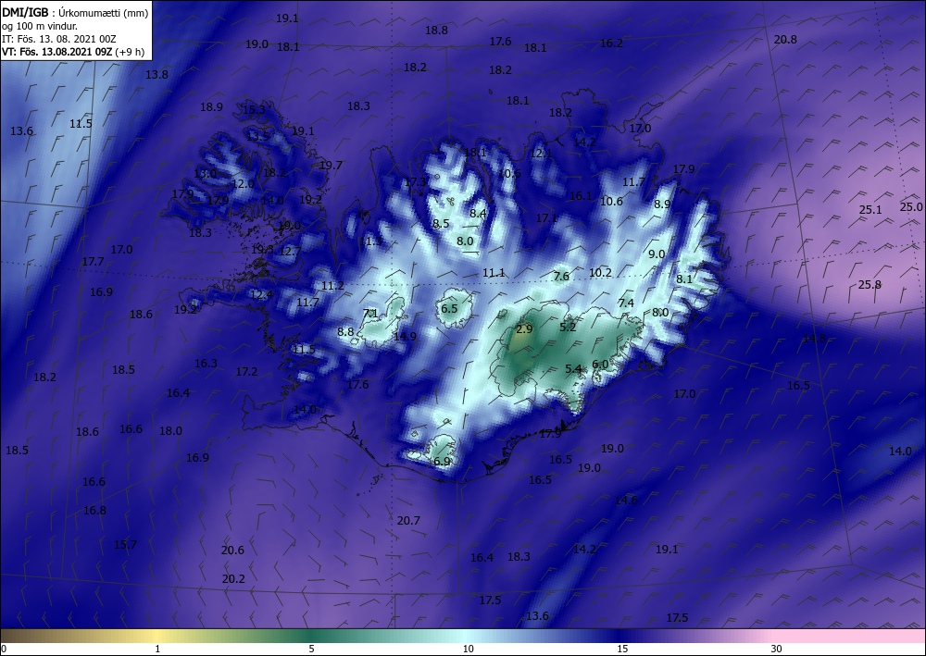Click the value "14.6" southeast of Iceland
The image size is (926, 656).
tap(627, 501)
